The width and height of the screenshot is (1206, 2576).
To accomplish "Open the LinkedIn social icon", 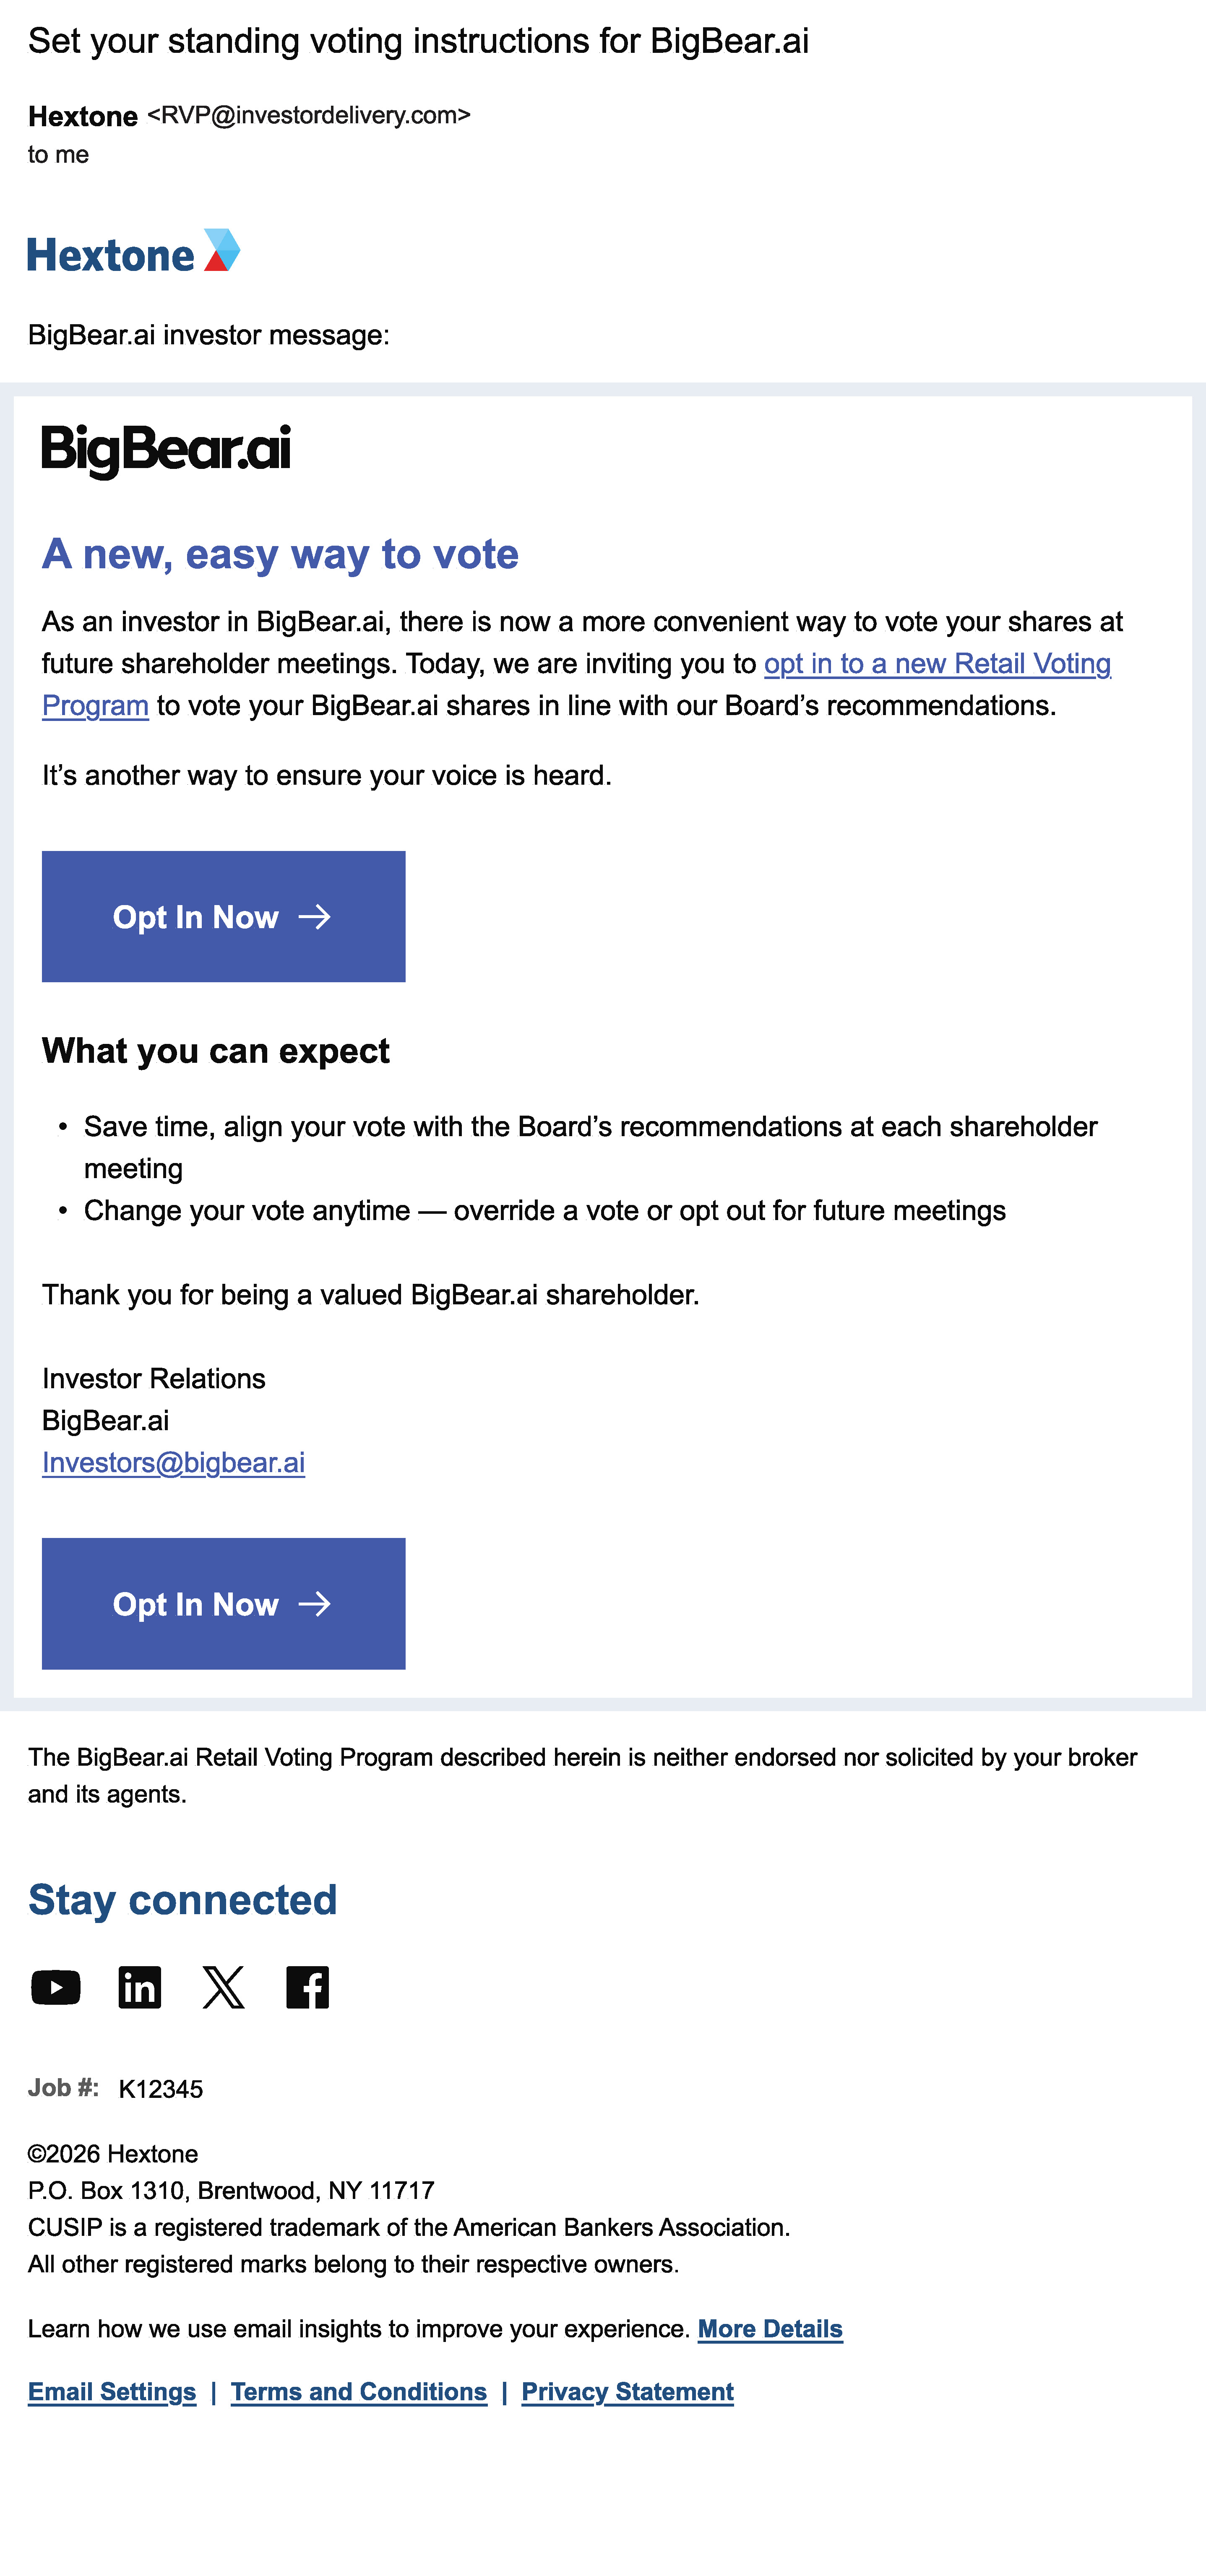I will (x=140, y=1987).
